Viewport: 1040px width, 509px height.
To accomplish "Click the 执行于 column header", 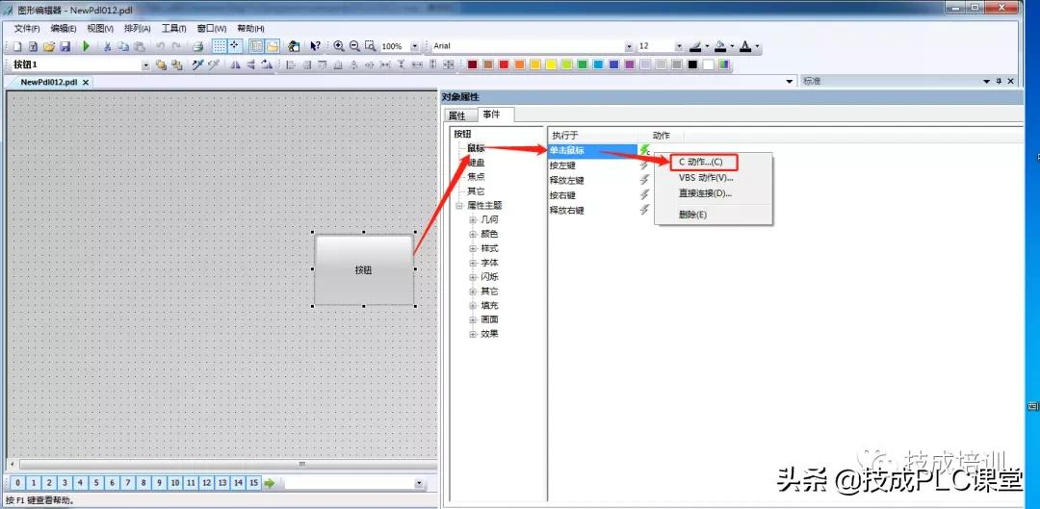I will click(x=590, y=136).
